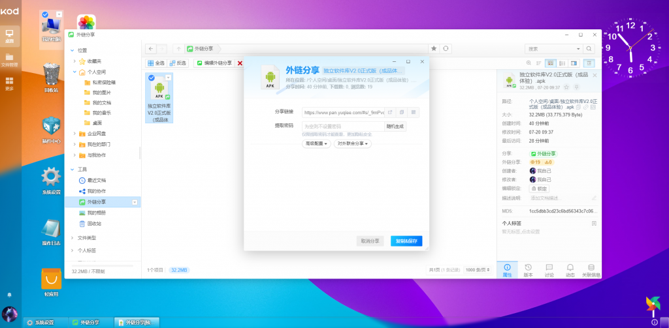669x328 pixels.
Task: Click the 复制&保存 button
Action: 406,241
